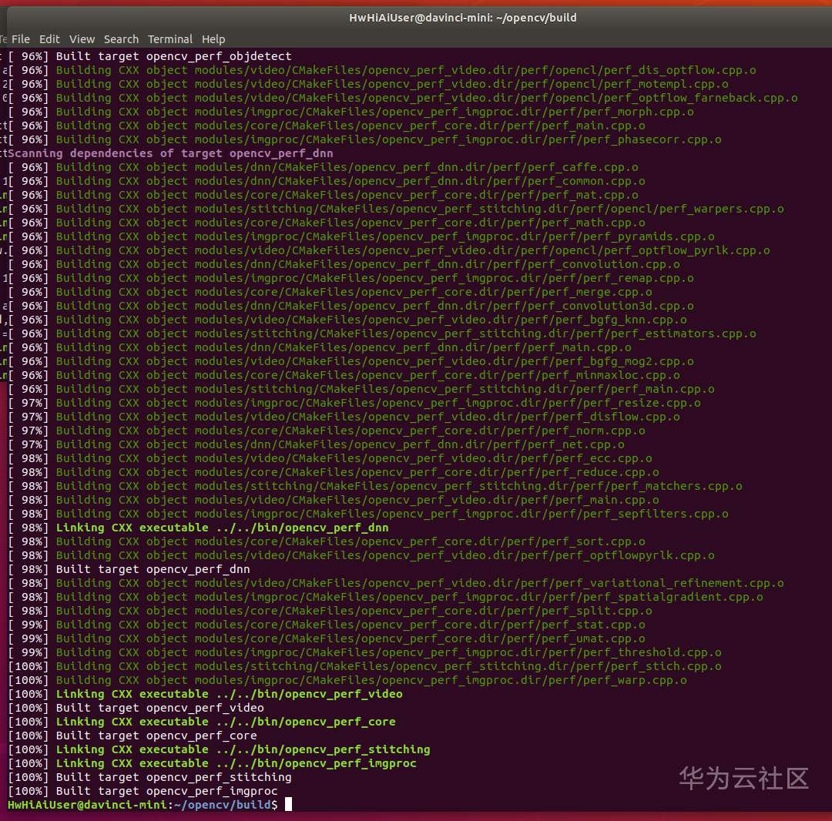Image resolution: width=832 pixels, height=821 pixels.
Task: Click line 'Built target opencv_perf_dnn'
Action: (129, 569)
